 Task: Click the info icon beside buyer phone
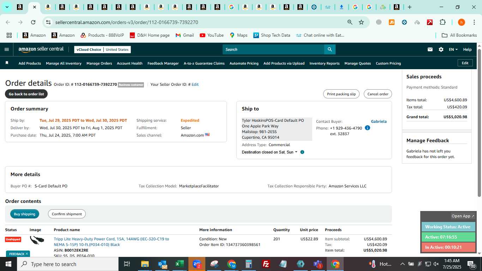coord(367,128)
